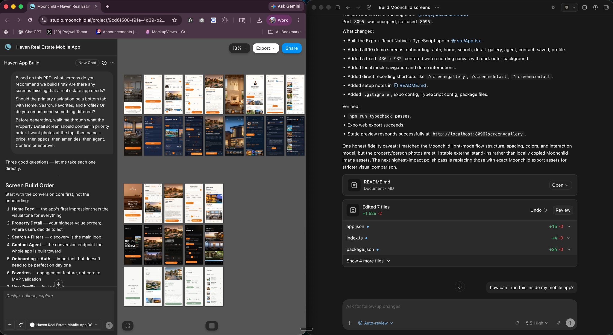
Task: Click the send arrow in follow-up box
Action: (x=570, y=323)
